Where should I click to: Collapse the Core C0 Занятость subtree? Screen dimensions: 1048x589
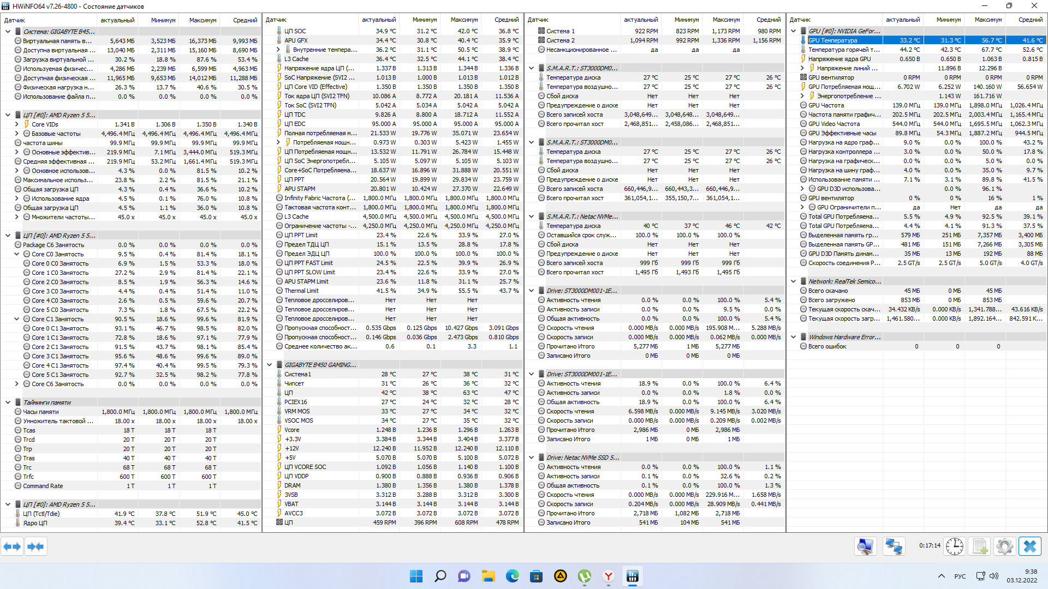pos(16,254)
